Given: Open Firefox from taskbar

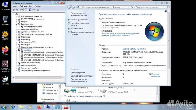Looking at the screenshot, I should point(39,107).
